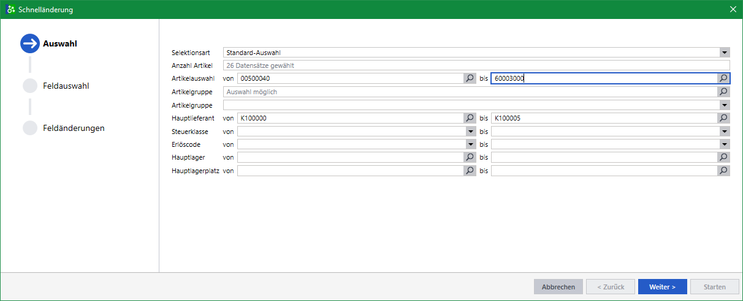This screenshot has width=743, height=301.
Task: Open Steuerklasse bis dropdown
Action: tap(725, 132)
